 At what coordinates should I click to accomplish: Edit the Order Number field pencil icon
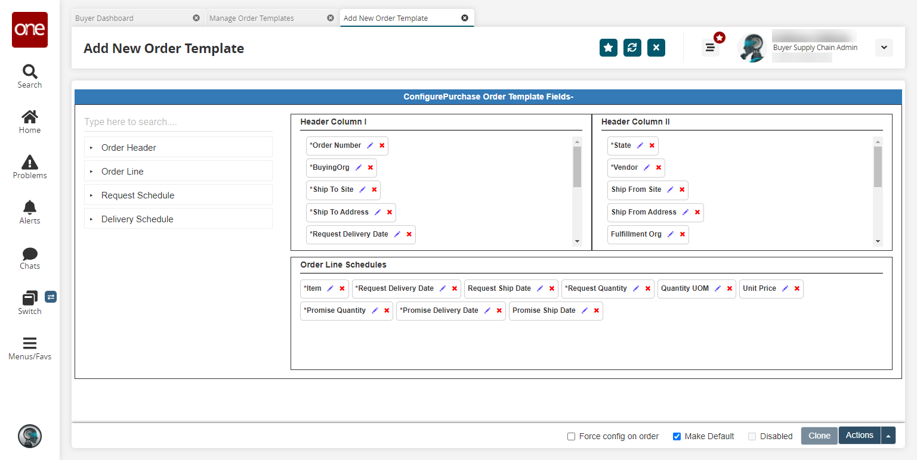tap(370, 145)
